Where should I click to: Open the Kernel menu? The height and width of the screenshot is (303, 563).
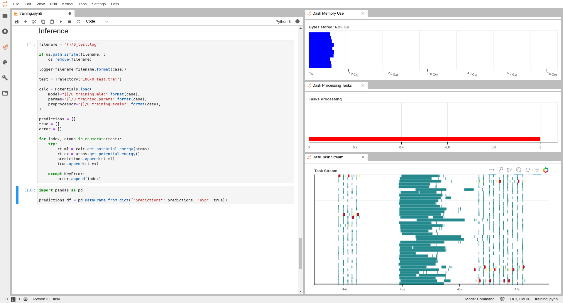tap(67, 4)
